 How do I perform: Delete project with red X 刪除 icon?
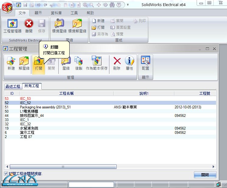coord(117,64)
